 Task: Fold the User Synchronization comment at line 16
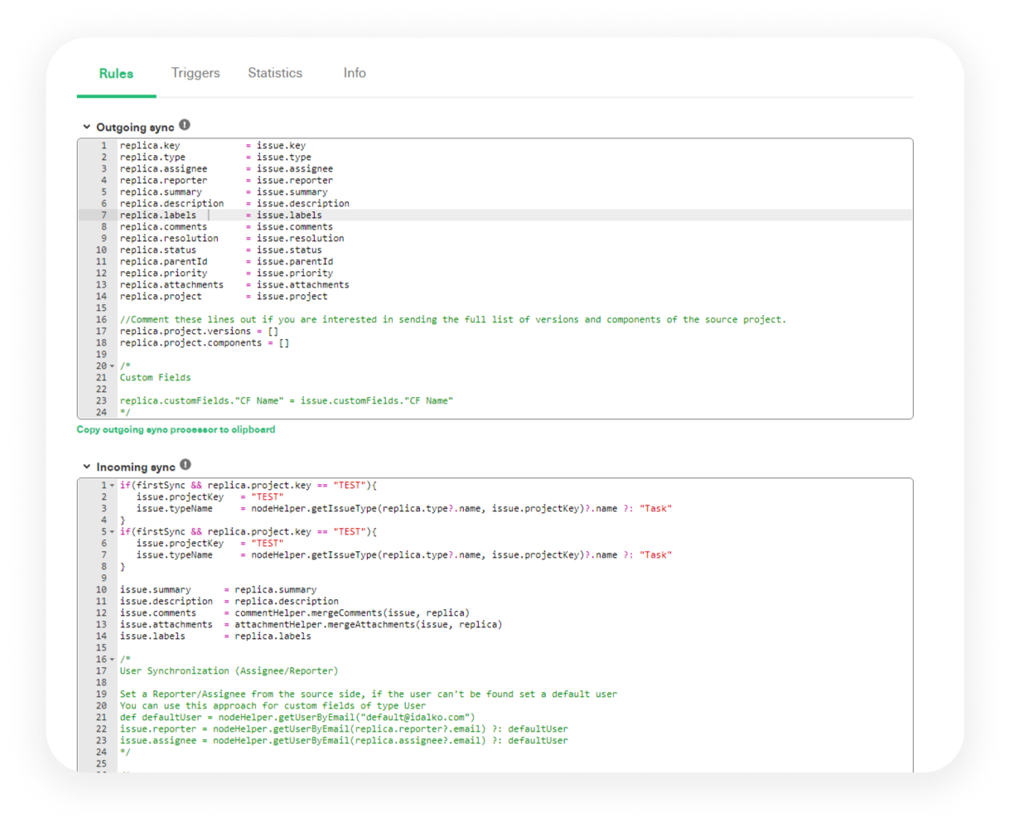coord(112,660)
